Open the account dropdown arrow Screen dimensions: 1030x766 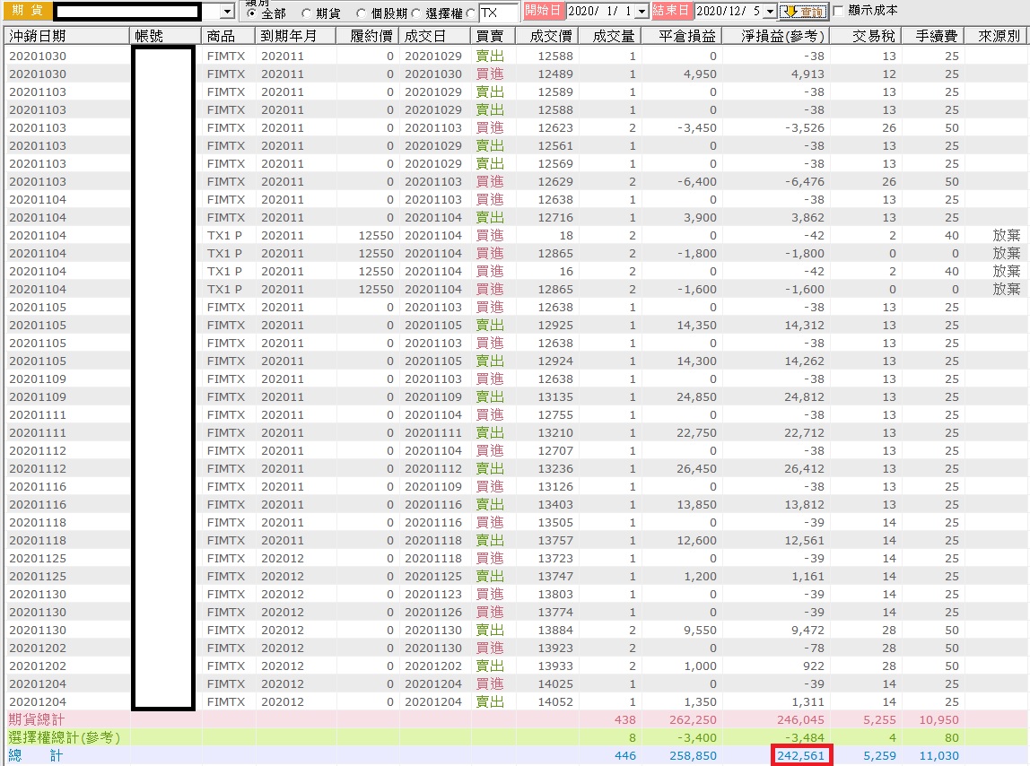pos(227,12)
